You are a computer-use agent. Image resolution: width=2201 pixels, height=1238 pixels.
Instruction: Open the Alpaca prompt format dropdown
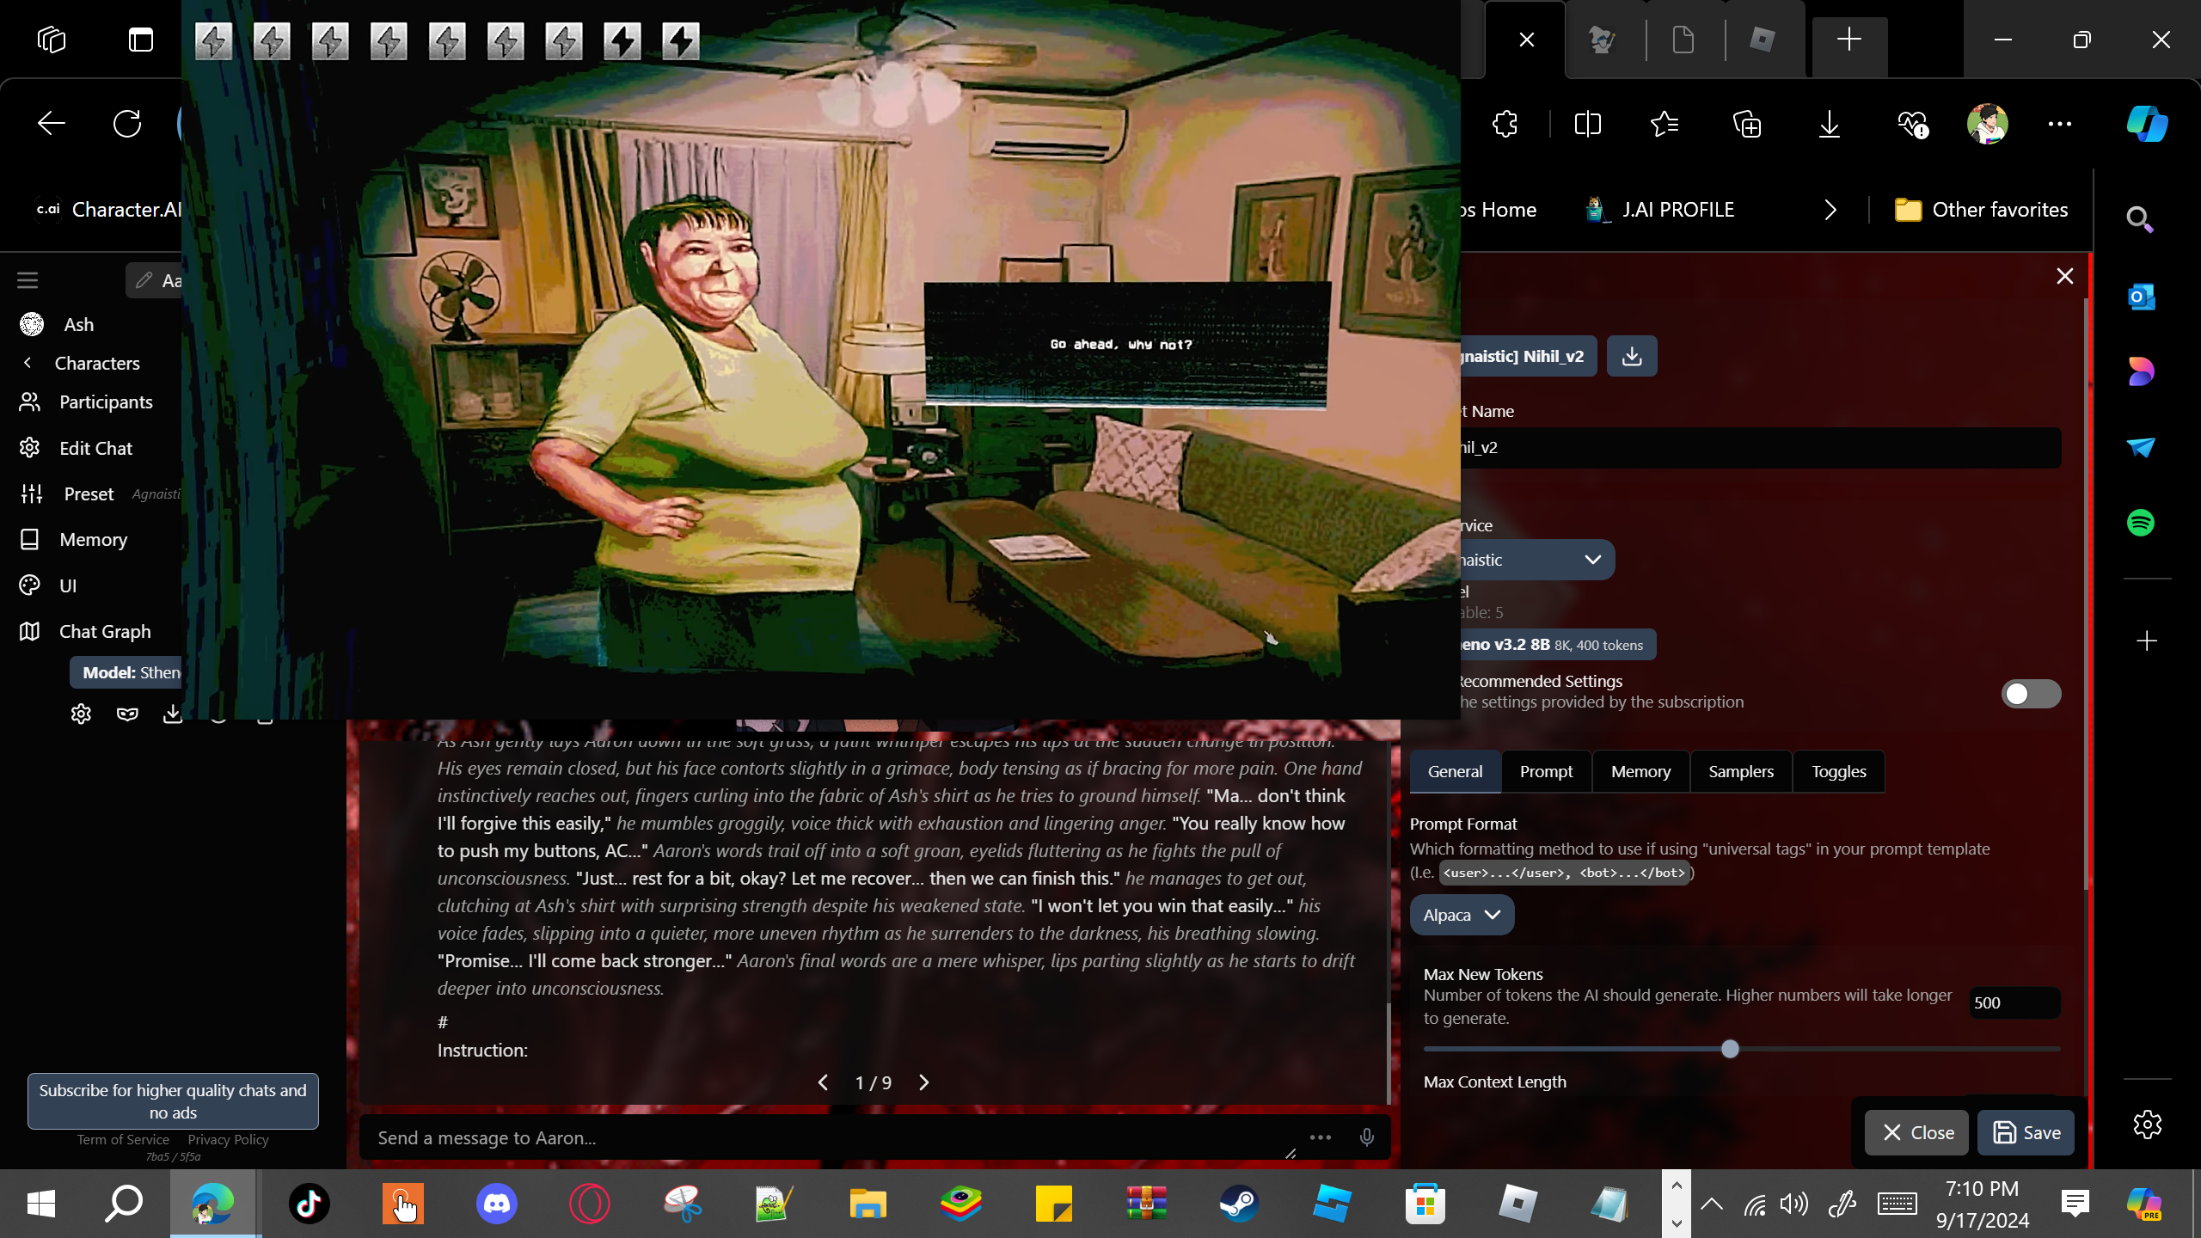click(x=1461, y=915)
